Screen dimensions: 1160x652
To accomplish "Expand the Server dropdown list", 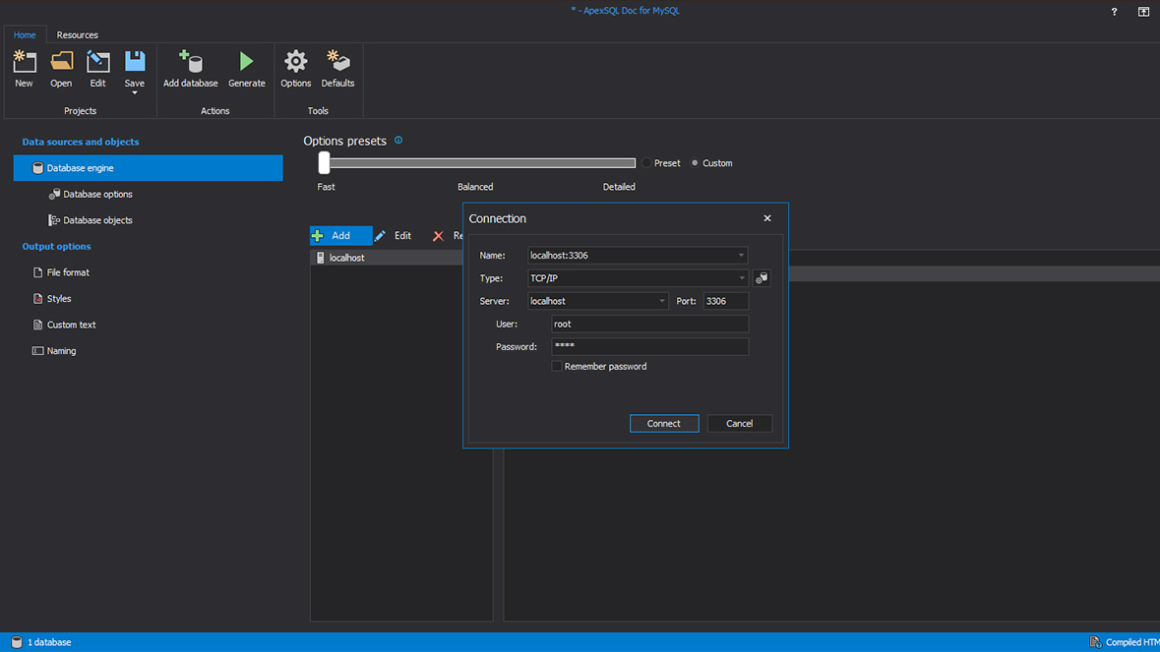I will [x=661, y=302].
